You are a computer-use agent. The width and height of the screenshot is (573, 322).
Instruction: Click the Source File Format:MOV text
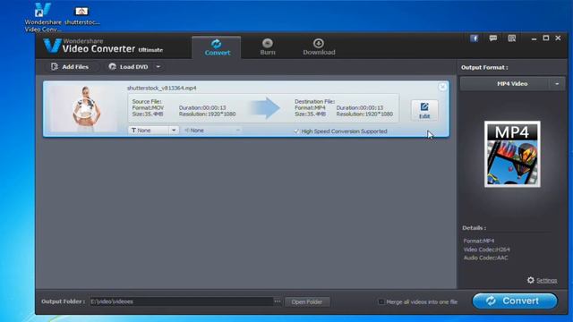coord(148,107)
